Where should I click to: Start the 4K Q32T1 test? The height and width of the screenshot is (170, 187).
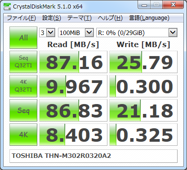pos(23,86)
